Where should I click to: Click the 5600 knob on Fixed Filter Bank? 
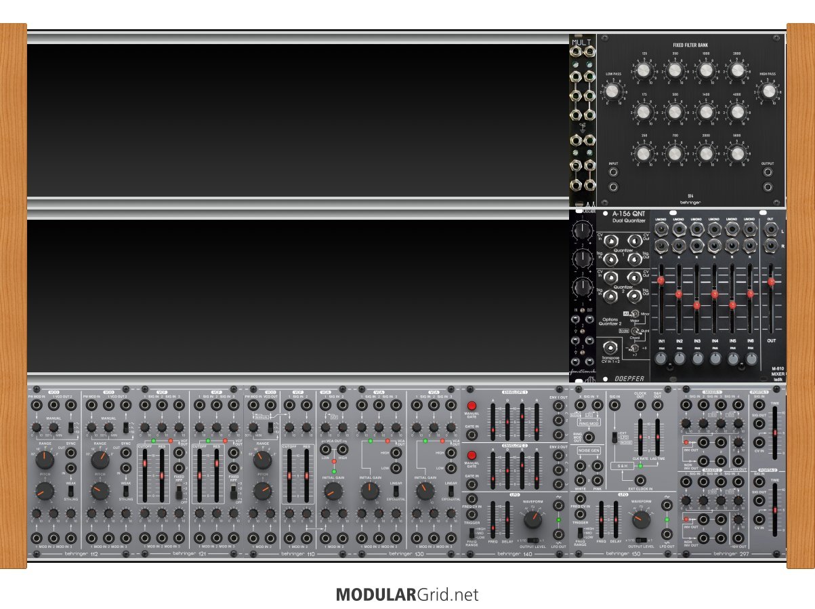click(x=737, y=153)
